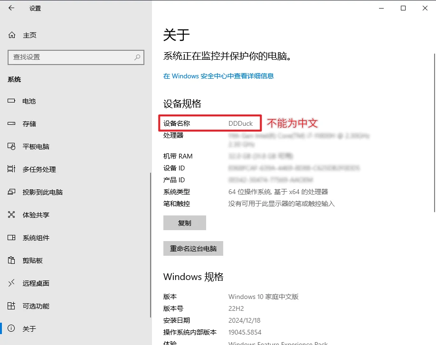Screen dimensions: 436x345
Task: Click inside the 查找设置 search field
Action: click(x=71, y=57)
